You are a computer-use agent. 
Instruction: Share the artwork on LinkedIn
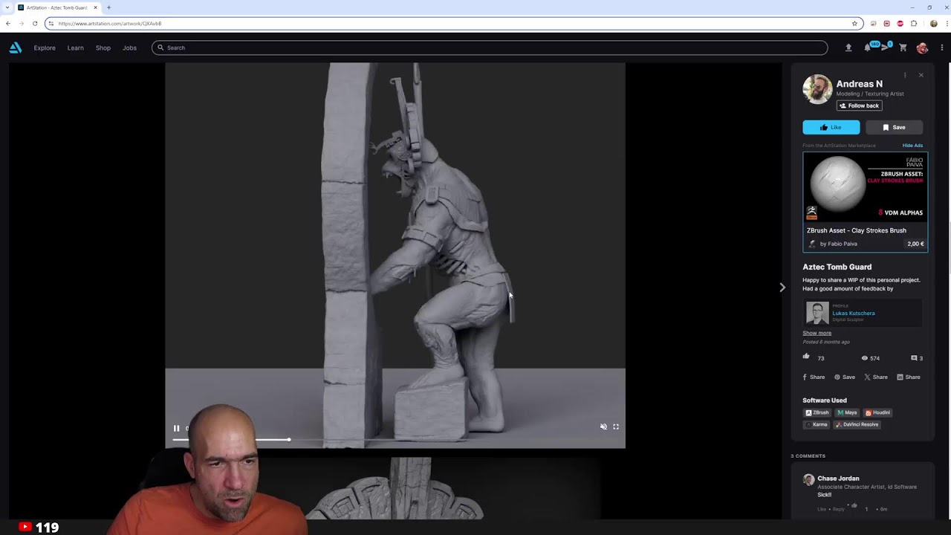point(909,377)
